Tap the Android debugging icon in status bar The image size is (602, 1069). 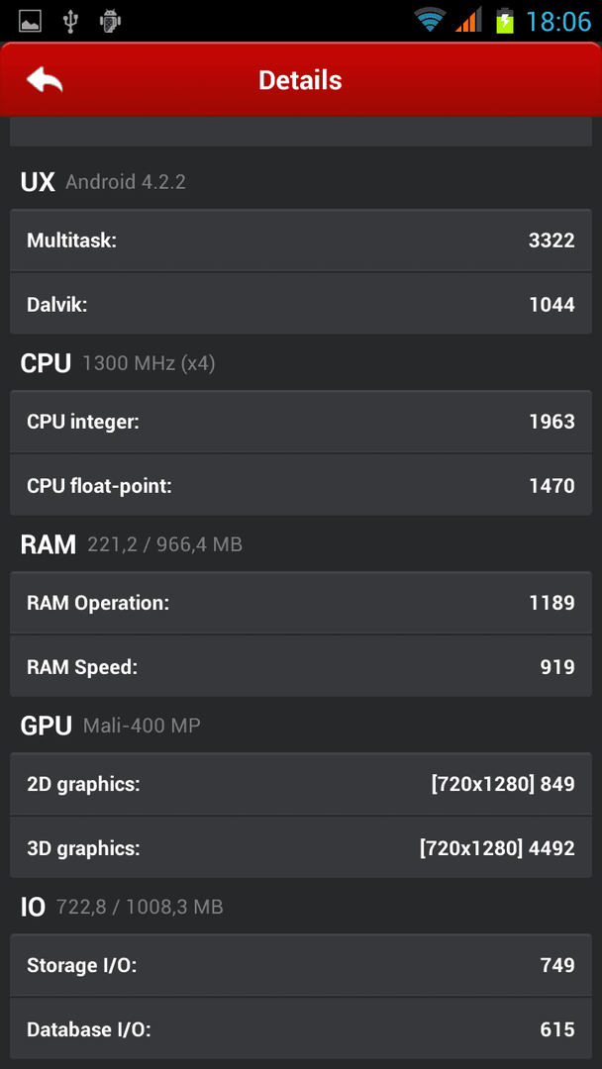pos(110,21)
